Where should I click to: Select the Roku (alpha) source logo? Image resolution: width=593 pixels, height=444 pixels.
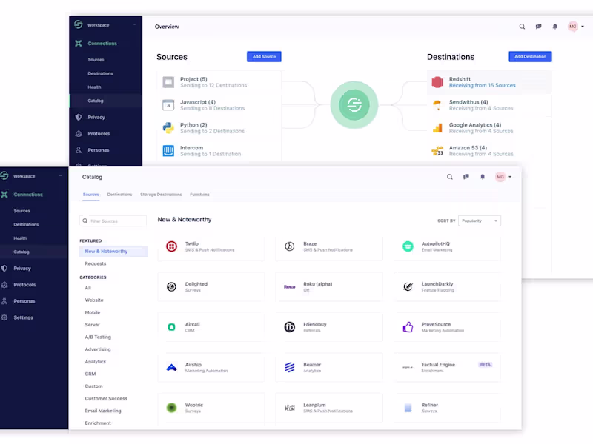[290, 287]
